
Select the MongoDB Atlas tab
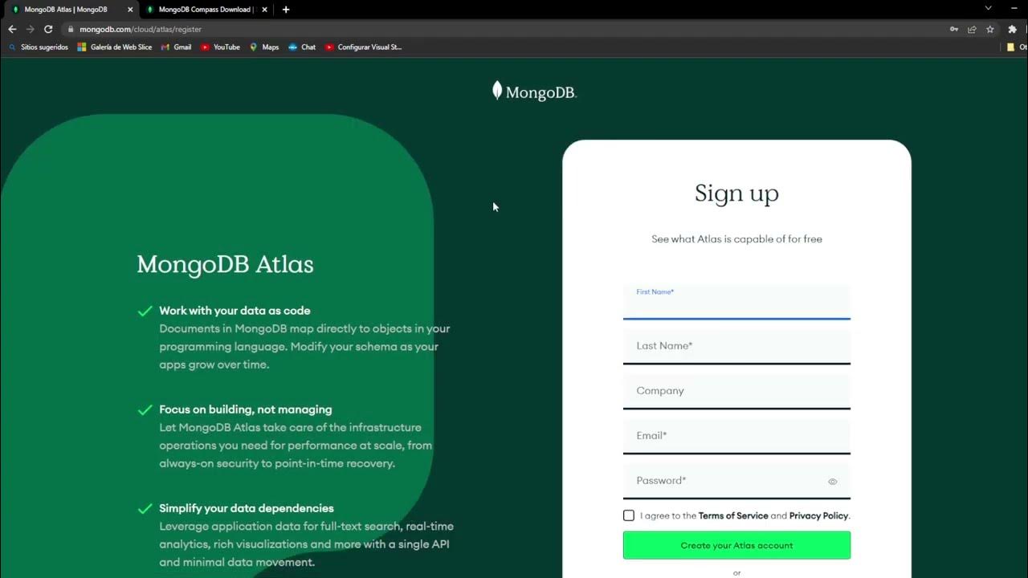[x=68, y=10]
